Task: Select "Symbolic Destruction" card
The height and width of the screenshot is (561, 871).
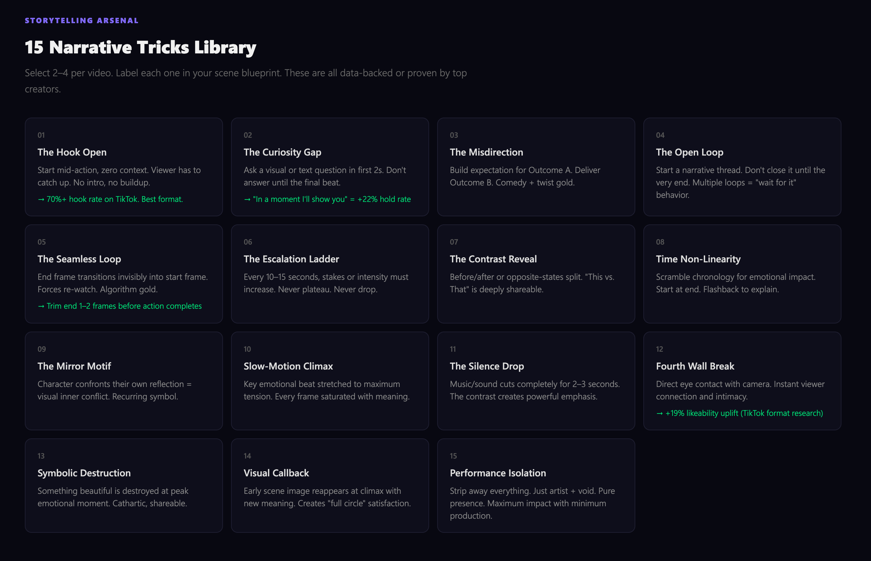Action: pos(124,486)
